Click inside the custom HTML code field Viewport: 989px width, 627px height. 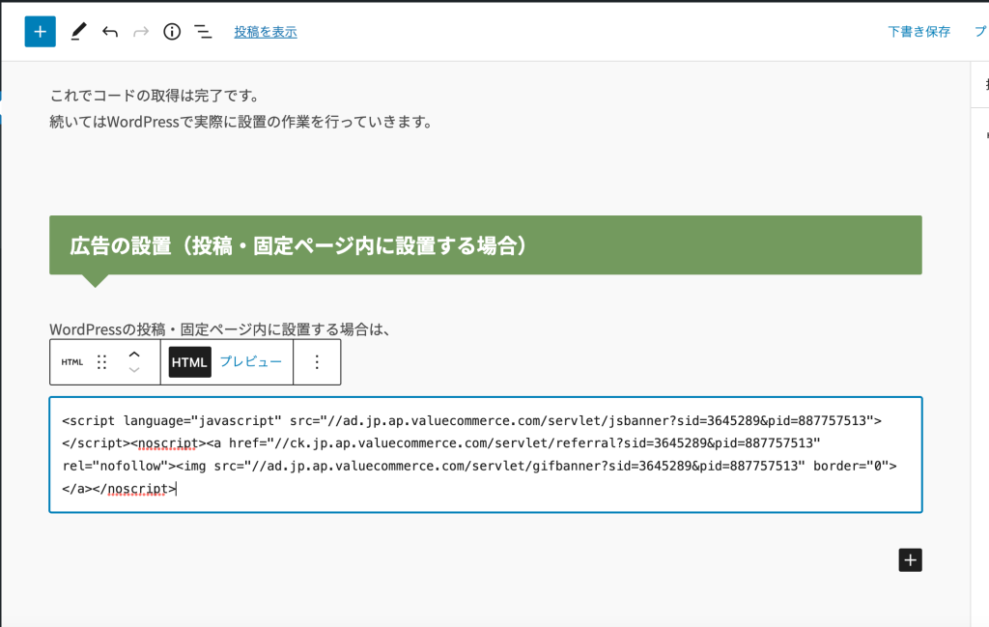486,455
